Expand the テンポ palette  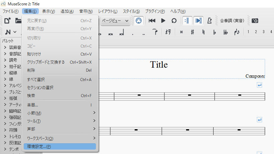coord(5,149)
